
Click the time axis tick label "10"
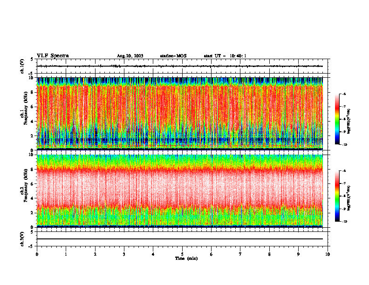328,254
